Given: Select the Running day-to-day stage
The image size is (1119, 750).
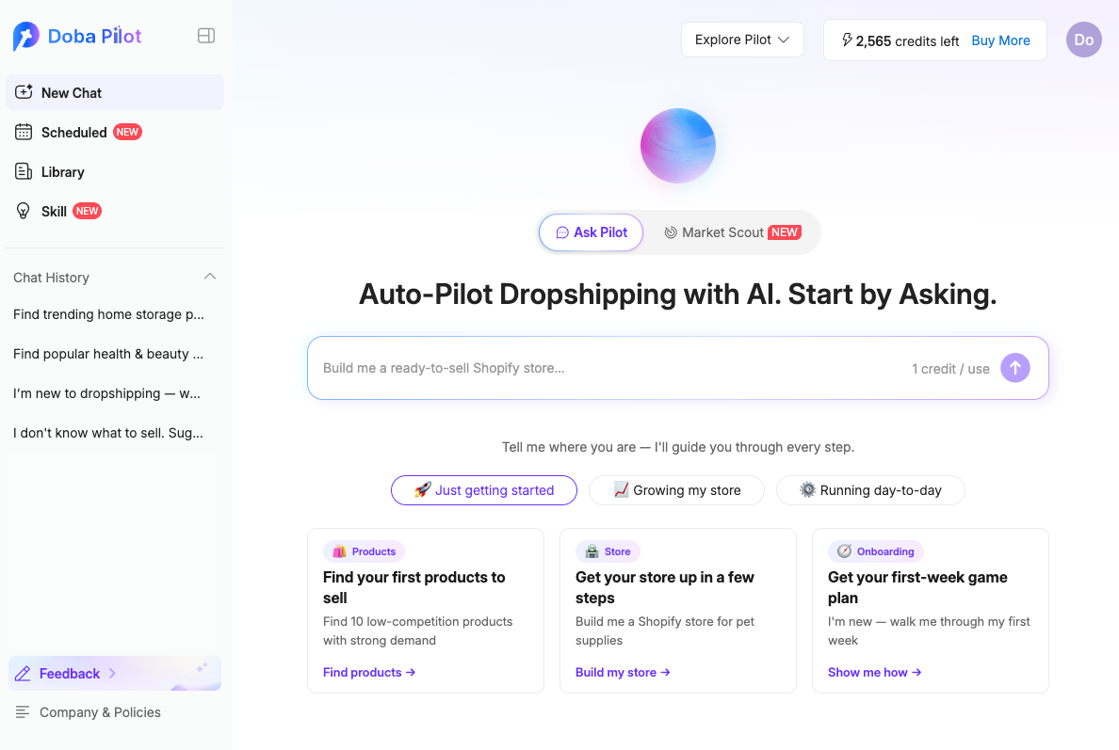Looking at the screenshot, I should point(870,490).
